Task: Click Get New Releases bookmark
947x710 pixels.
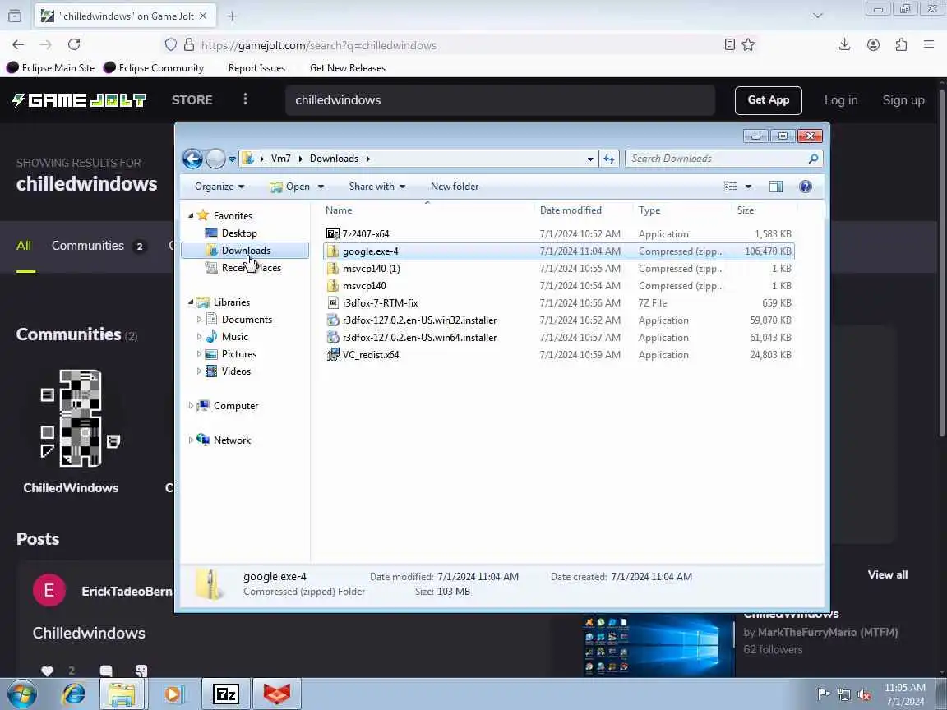Action: pyautogui.click(x=347, y=68)
